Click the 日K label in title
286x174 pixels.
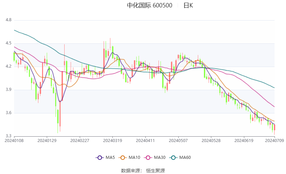point(188,5)
